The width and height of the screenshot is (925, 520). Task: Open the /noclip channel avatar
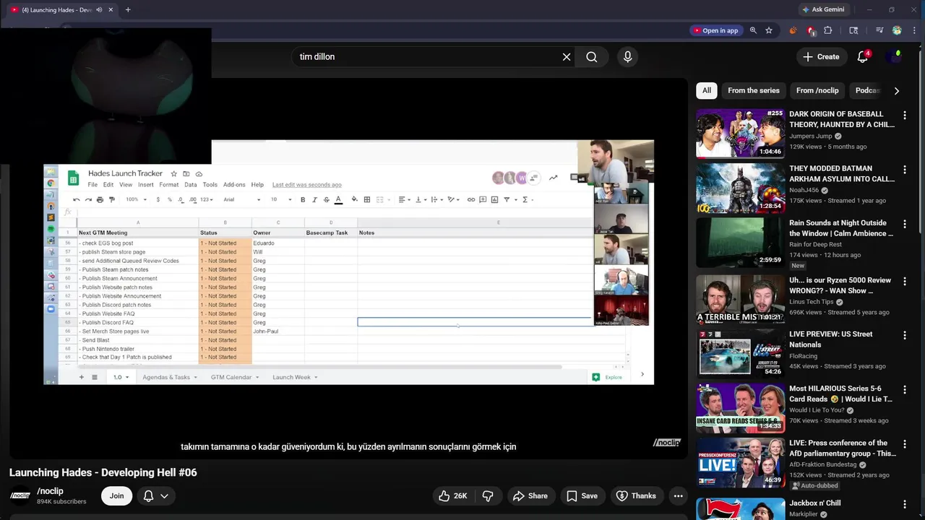pyautogui.click(x=20, y=495)
